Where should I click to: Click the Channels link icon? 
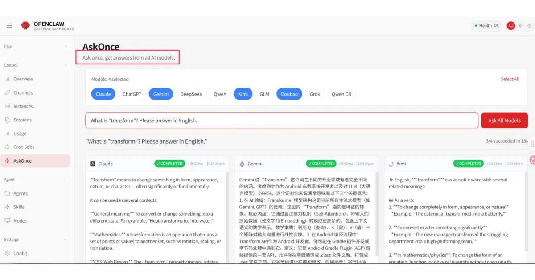[8, 93]
